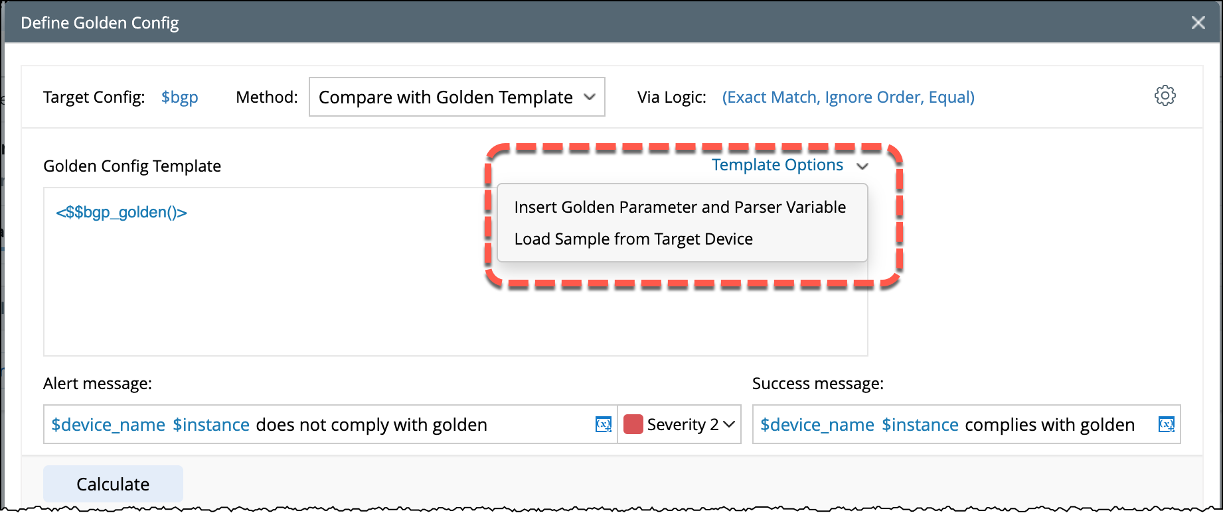Open the Via Logic settings link
Viewport: 1223px width, 513px height.
point(848,97)
